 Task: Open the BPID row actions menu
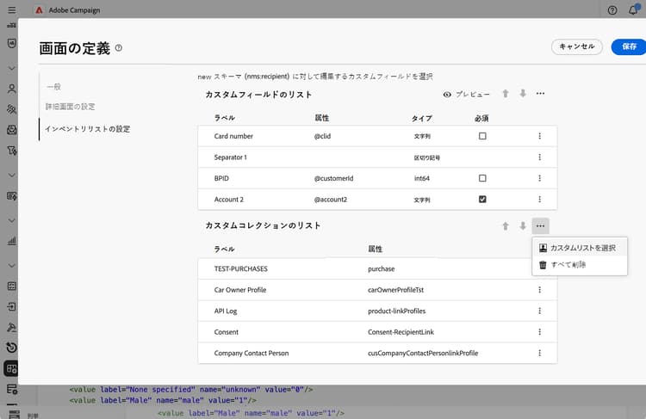coord(540,178)
